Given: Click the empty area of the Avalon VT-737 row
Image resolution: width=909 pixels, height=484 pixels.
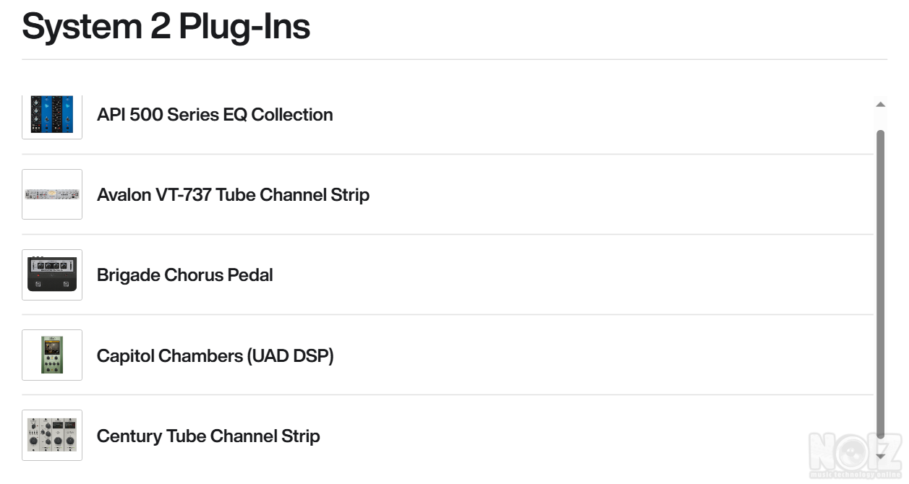Looking at the screenshot, I should [615, 195].
